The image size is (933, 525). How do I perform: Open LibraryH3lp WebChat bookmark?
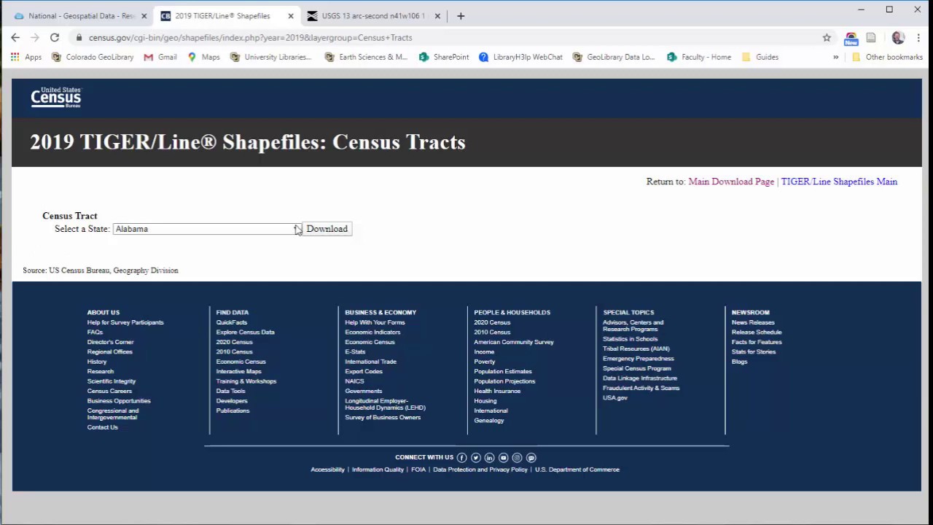(520, 57)
